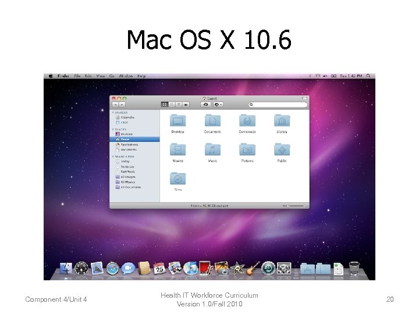Launch Finder from the Dock
This screenshot has height=314, width=419.
[65, 268]
